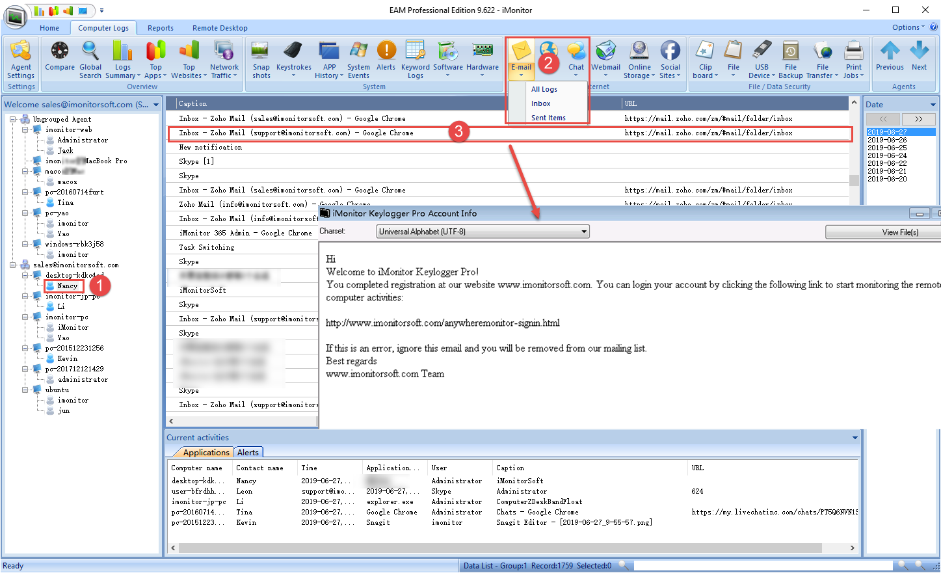Open Agent Settings in the ribbon
941x573 pixels.
tap(21, 60)
